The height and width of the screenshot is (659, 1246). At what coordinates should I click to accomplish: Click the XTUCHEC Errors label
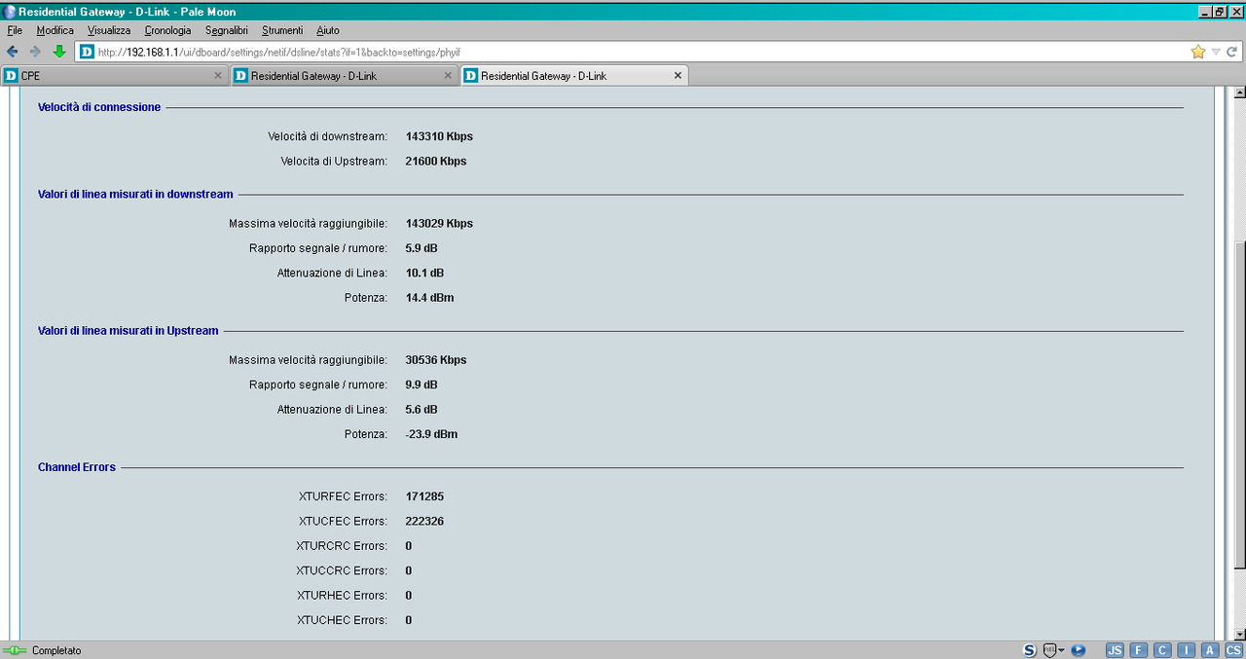point(342,620)
